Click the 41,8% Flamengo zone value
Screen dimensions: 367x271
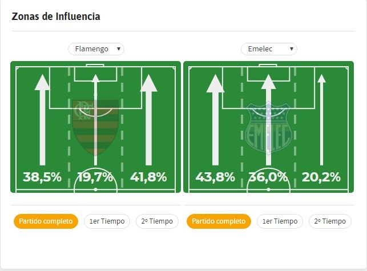pos(148,177)
